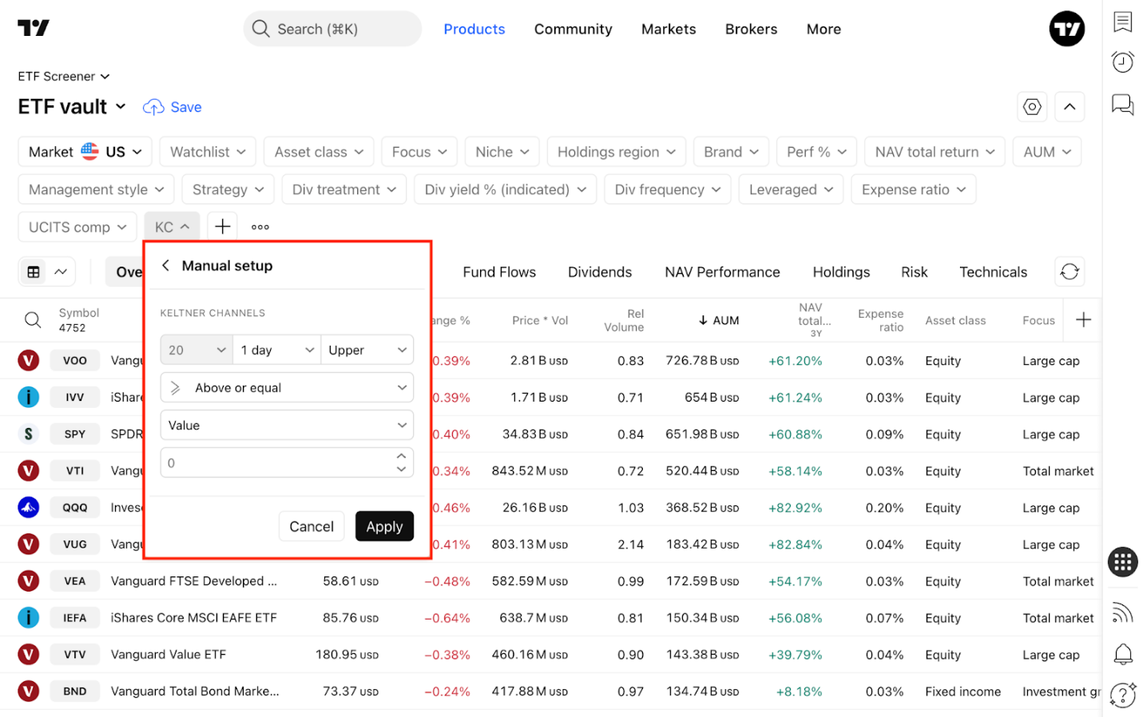Collapse filters with the up-arrow button

(1070, 107)
